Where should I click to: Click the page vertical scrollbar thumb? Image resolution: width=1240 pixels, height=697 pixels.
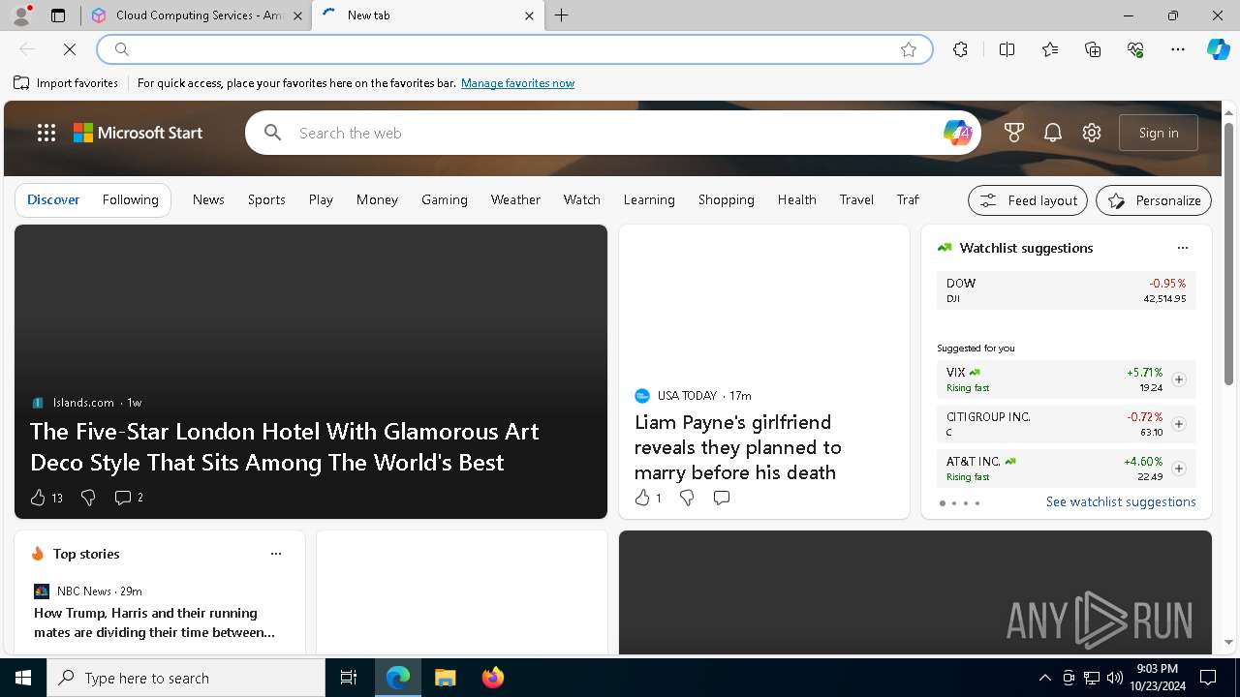point(1228,252)
